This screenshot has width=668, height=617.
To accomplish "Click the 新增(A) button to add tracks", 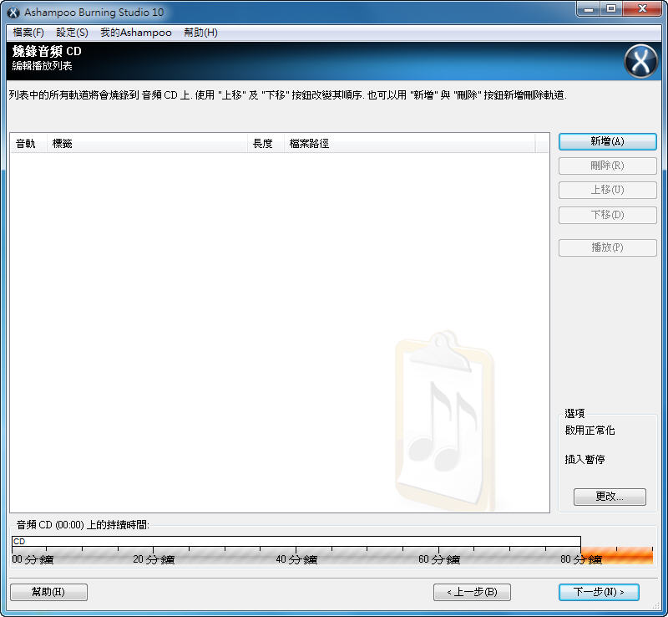I will point(608,141).
